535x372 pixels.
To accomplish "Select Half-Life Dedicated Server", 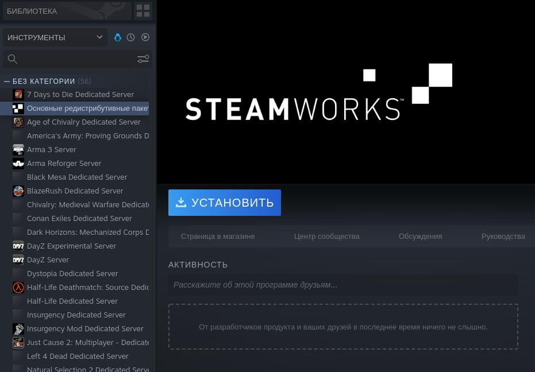I will (72, 301).
